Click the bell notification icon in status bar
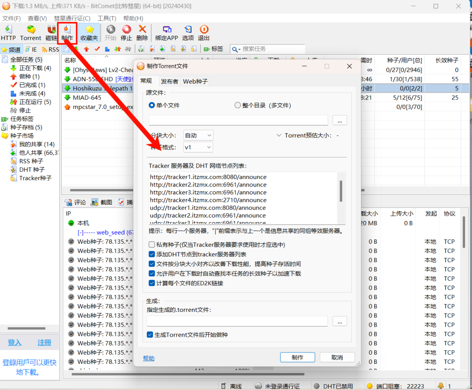This screenshot has width=472, height=390. point(441,386)
